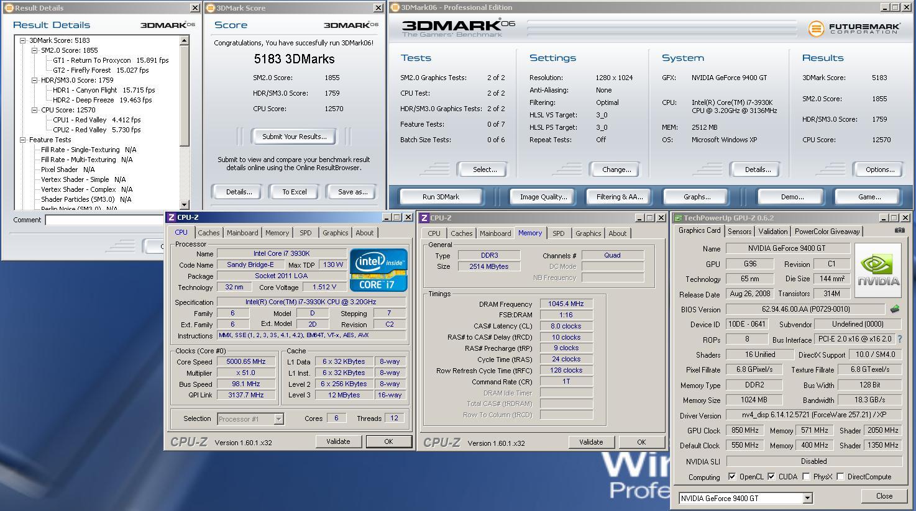Screen dimensions: 916x511
Task: Click the Bus Interface question mark icon
Action: point(899,339)
